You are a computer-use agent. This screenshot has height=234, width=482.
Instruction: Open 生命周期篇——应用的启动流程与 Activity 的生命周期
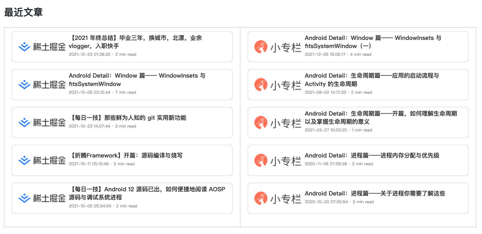pos(372,80)
